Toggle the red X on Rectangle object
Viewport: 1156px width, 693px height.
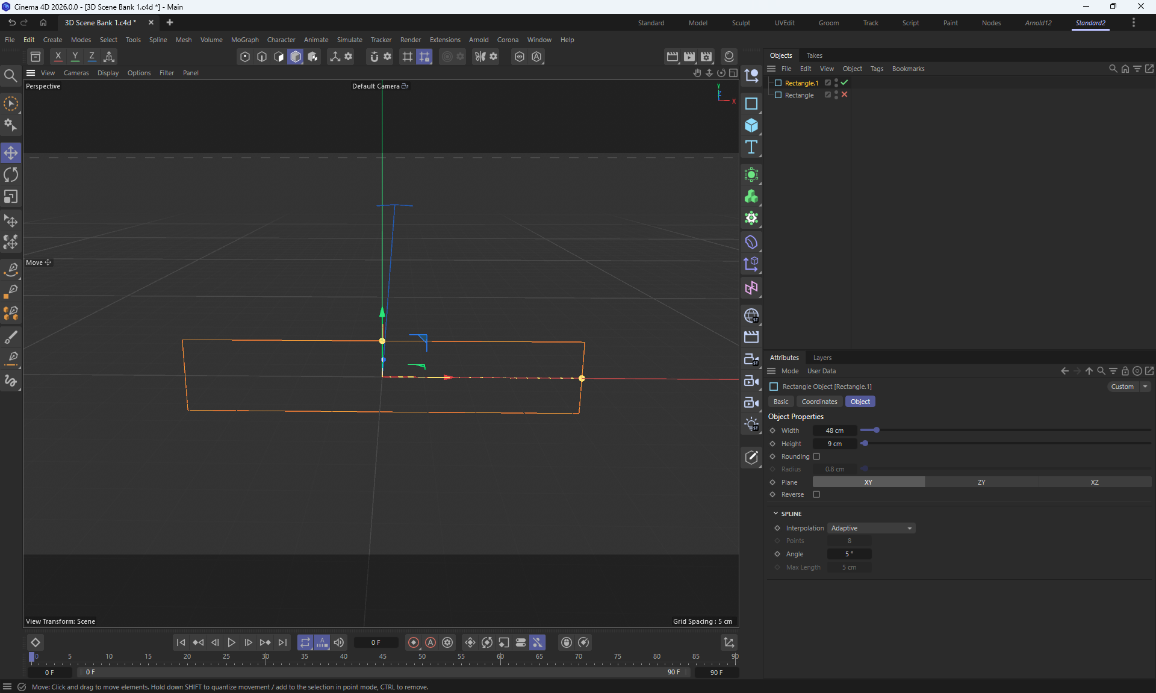844,95
